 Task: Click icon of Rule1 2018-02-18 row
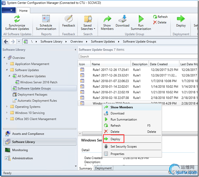point(82,98)
